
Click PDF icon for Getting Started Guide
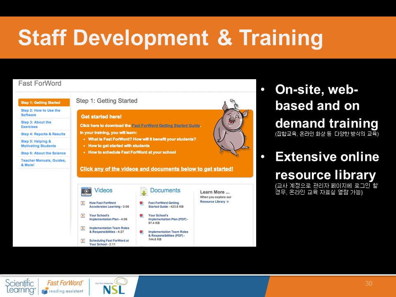tap(141, 203)
